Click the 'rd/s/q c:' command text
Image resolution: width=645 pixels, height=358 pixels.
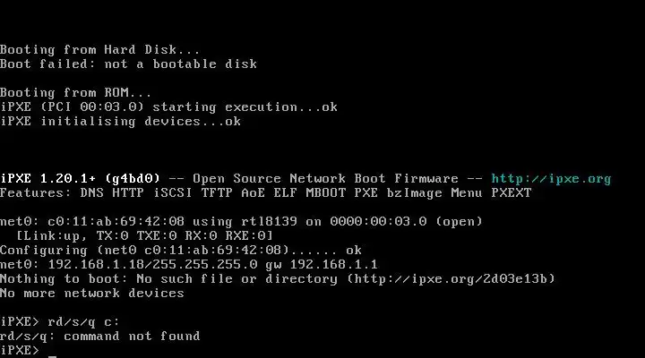[x=83, y=322]
